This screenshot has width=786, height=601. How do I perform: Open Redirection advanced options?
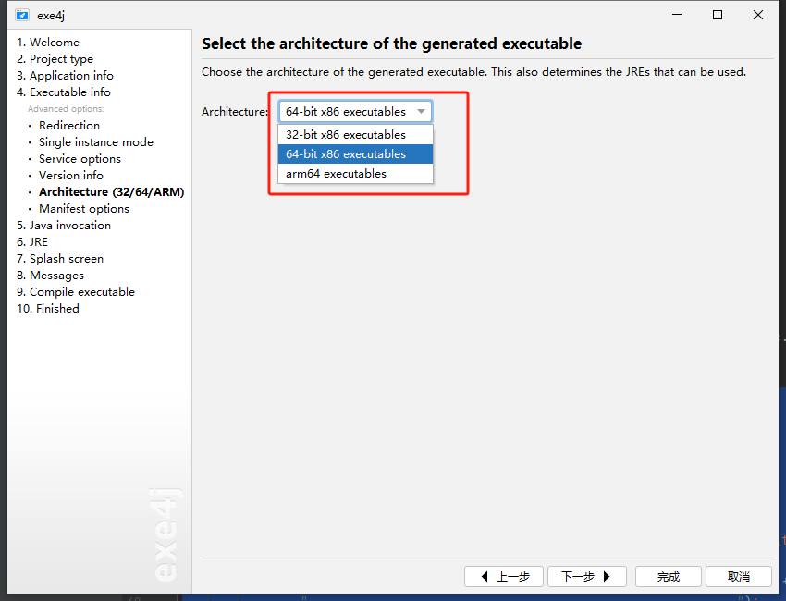click(x=69, y=125)
